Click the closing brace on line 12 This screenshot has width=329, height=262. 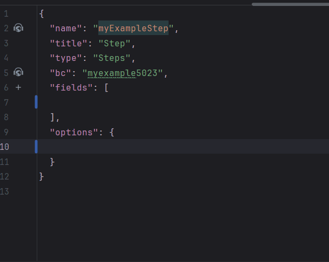42,176
